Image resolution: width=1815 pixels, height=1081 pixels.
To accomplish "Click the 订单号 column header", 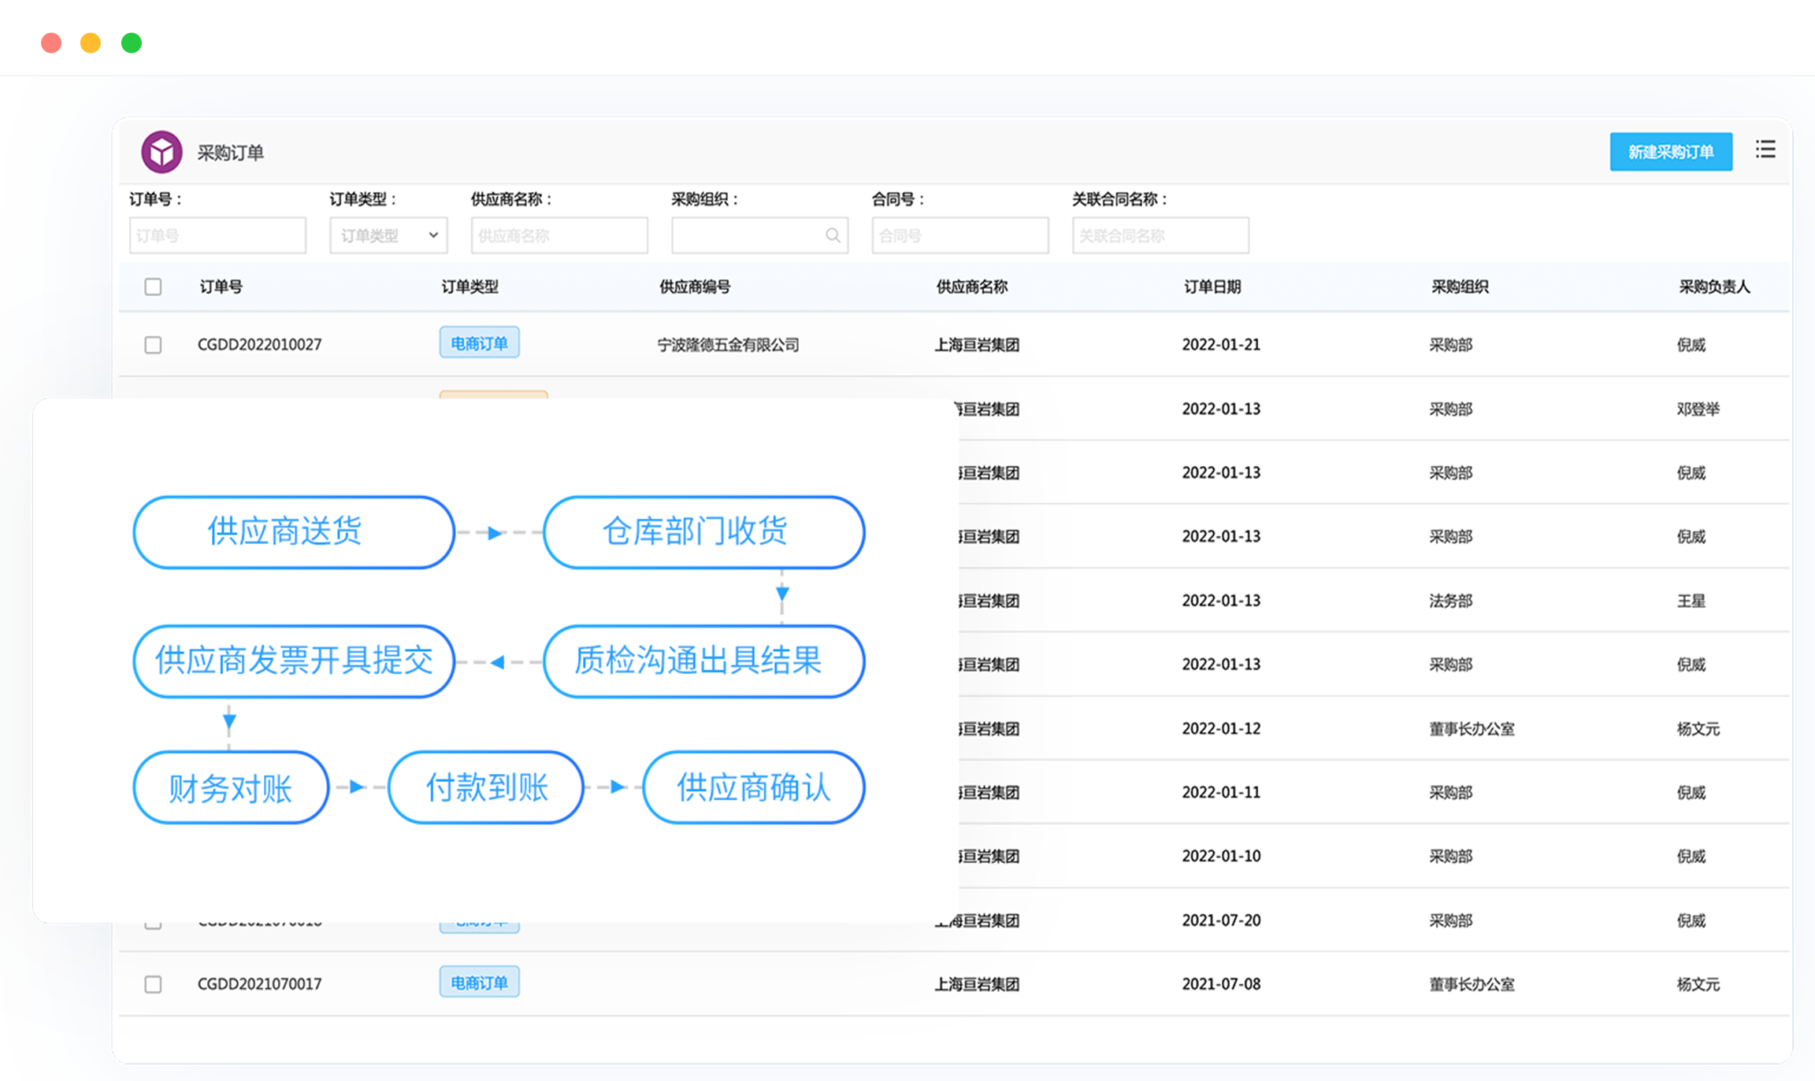I will [221, 287].
